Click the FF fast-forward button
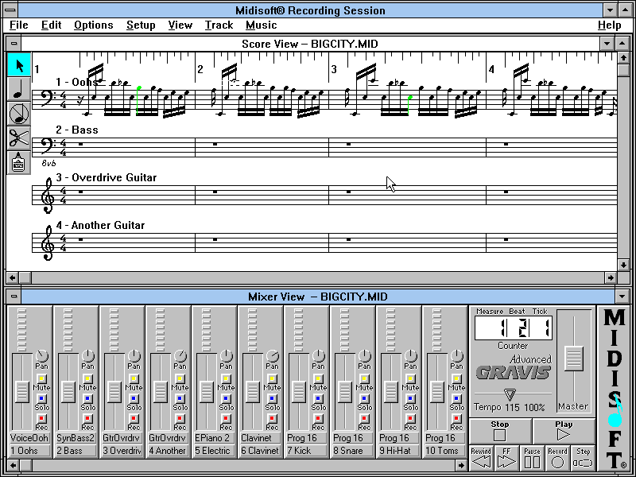Viewport: 636px width, 477px height. 506,458
